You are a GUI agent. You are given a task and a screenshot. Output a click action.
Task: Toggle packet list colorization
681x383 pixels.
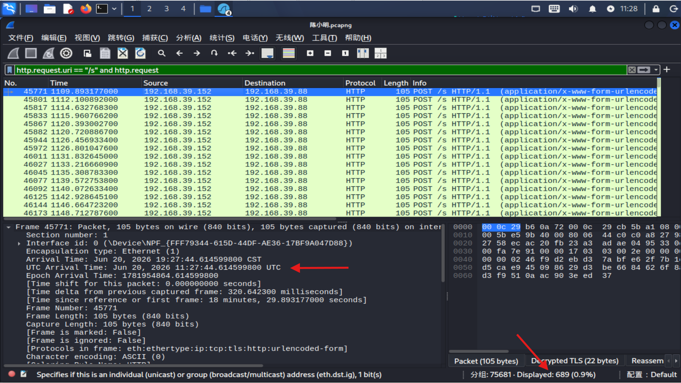click(x=289, y=53)
